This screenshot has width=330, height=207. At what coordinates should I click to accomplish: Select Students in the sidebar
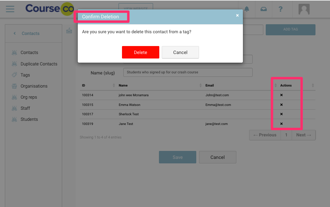(x=29, y=119)
